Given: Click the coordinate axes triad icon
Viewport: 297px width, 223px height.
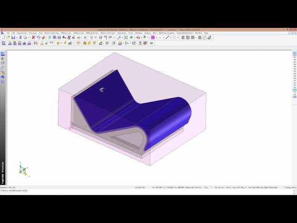Looking at the screenshot, I should tap(23, 170).
